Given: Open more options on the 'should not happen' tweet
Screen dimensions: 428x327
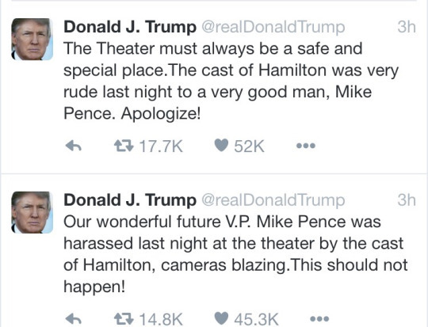Looking at the screenshot, I should [319, 318].
